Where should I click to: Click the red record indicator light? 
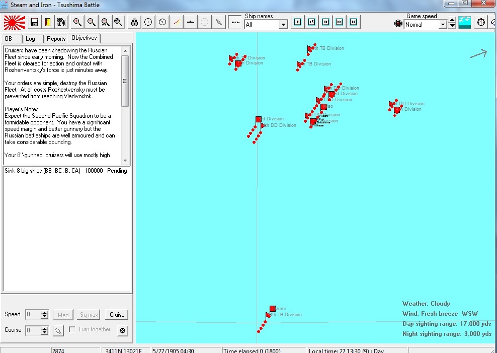pos(398,24)
